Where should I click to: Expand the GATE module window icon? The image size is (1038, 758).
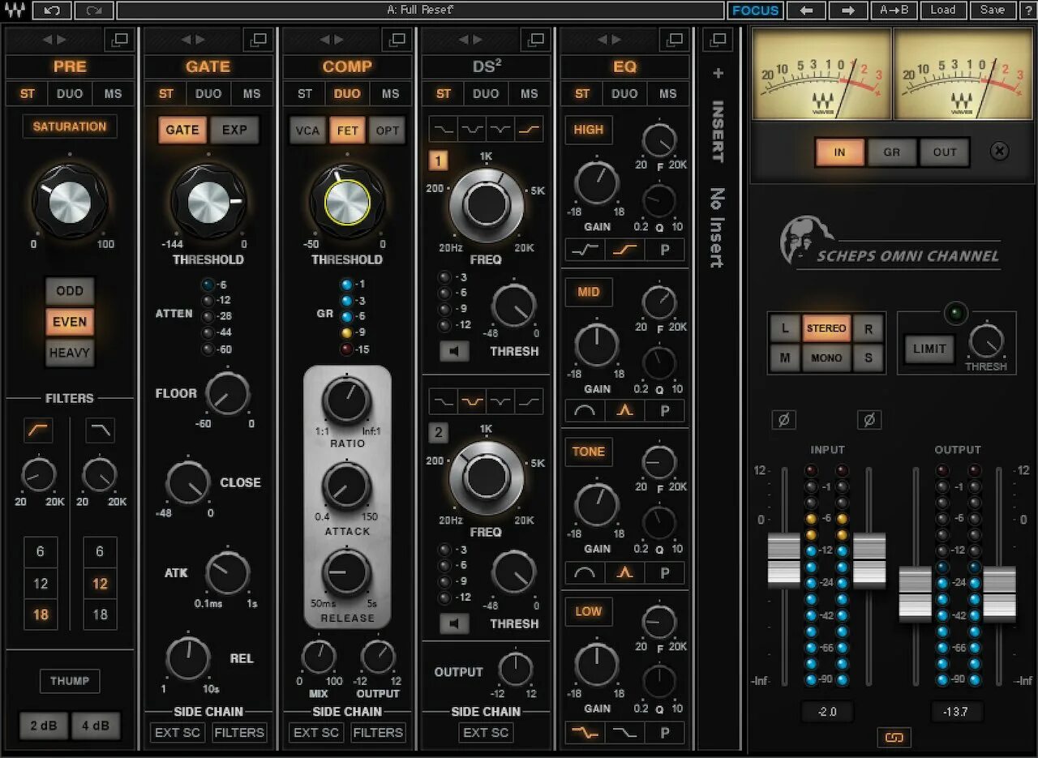pos(258,39)
